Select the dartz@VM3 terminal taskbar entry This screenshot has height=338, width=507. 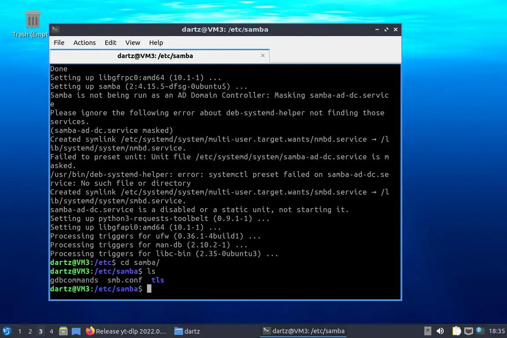tap(303, 331)
